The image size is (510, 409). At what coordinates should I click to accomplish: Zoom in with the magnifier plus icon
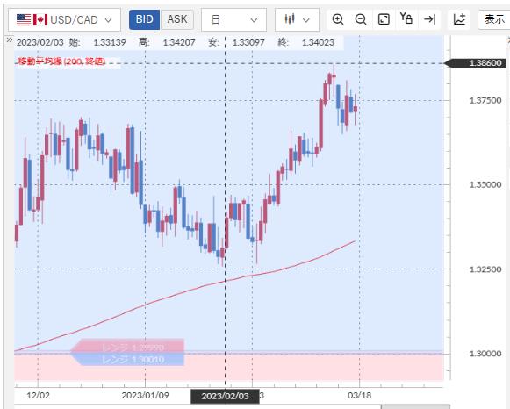338,19
